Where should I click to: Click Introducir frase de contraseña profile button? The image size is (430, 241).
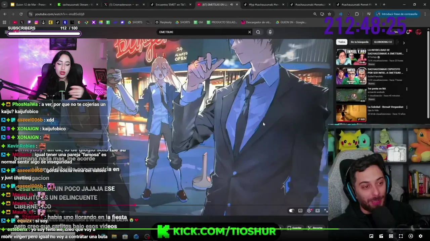coord(397,14)
